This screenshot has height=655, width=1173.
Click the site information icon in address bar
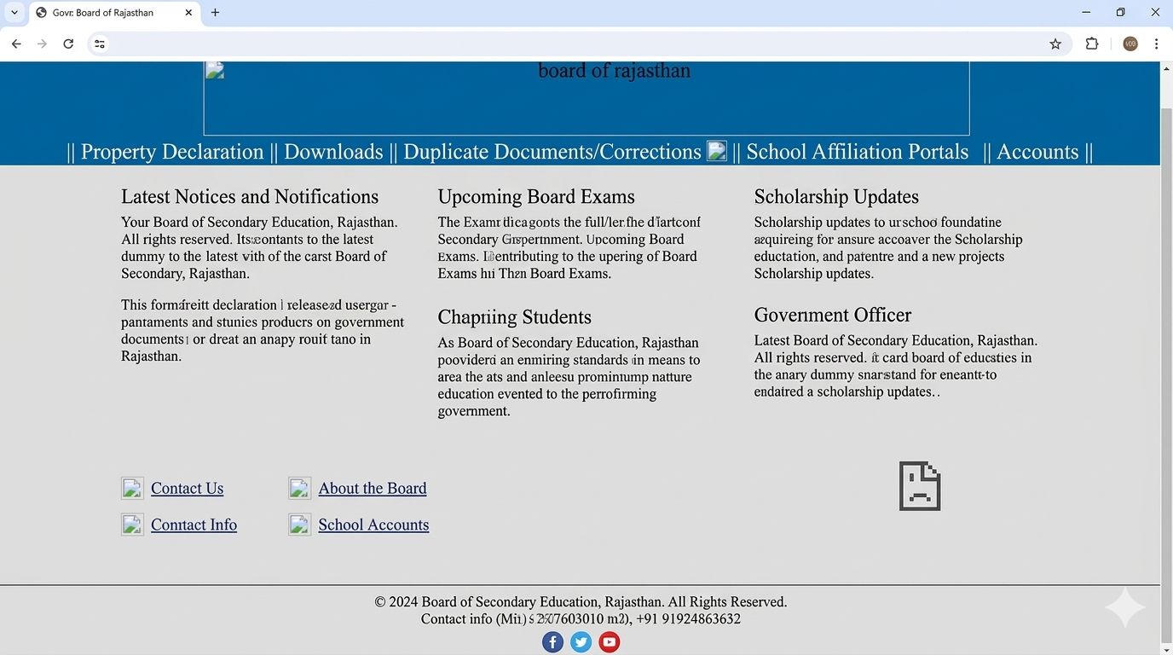coord(100,44)
